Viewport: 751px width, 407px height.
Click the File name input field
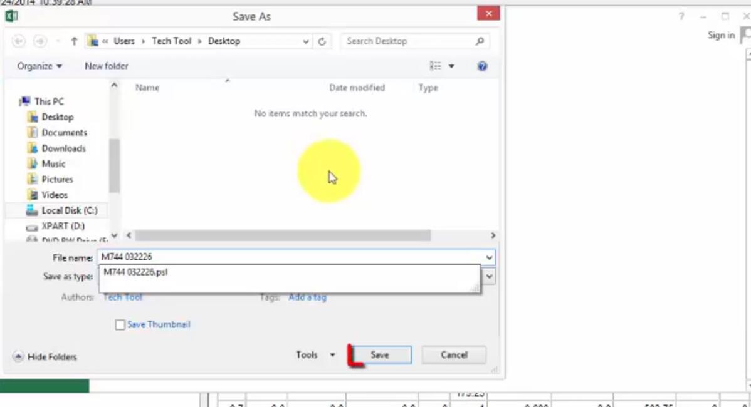tap(291, 257)
